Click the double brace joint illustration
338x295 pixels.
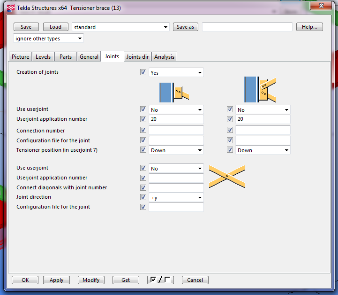coord(260,89)
